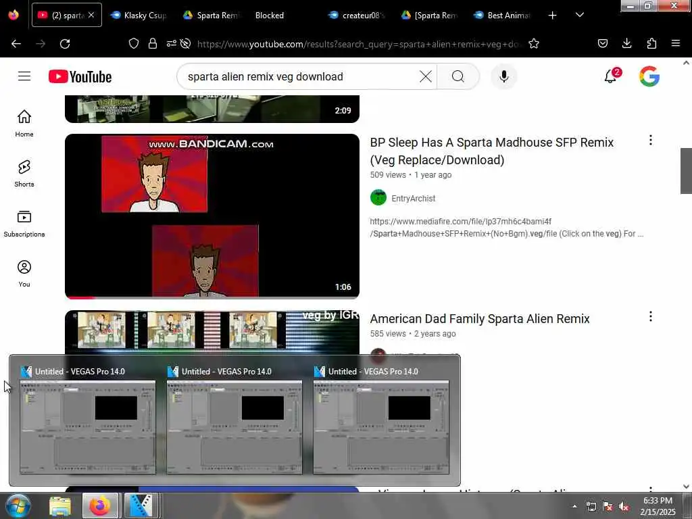Open the tracking protection shield
Image resolution: width=692 pixels, height=519 pixels.
(x=134, y=44)
